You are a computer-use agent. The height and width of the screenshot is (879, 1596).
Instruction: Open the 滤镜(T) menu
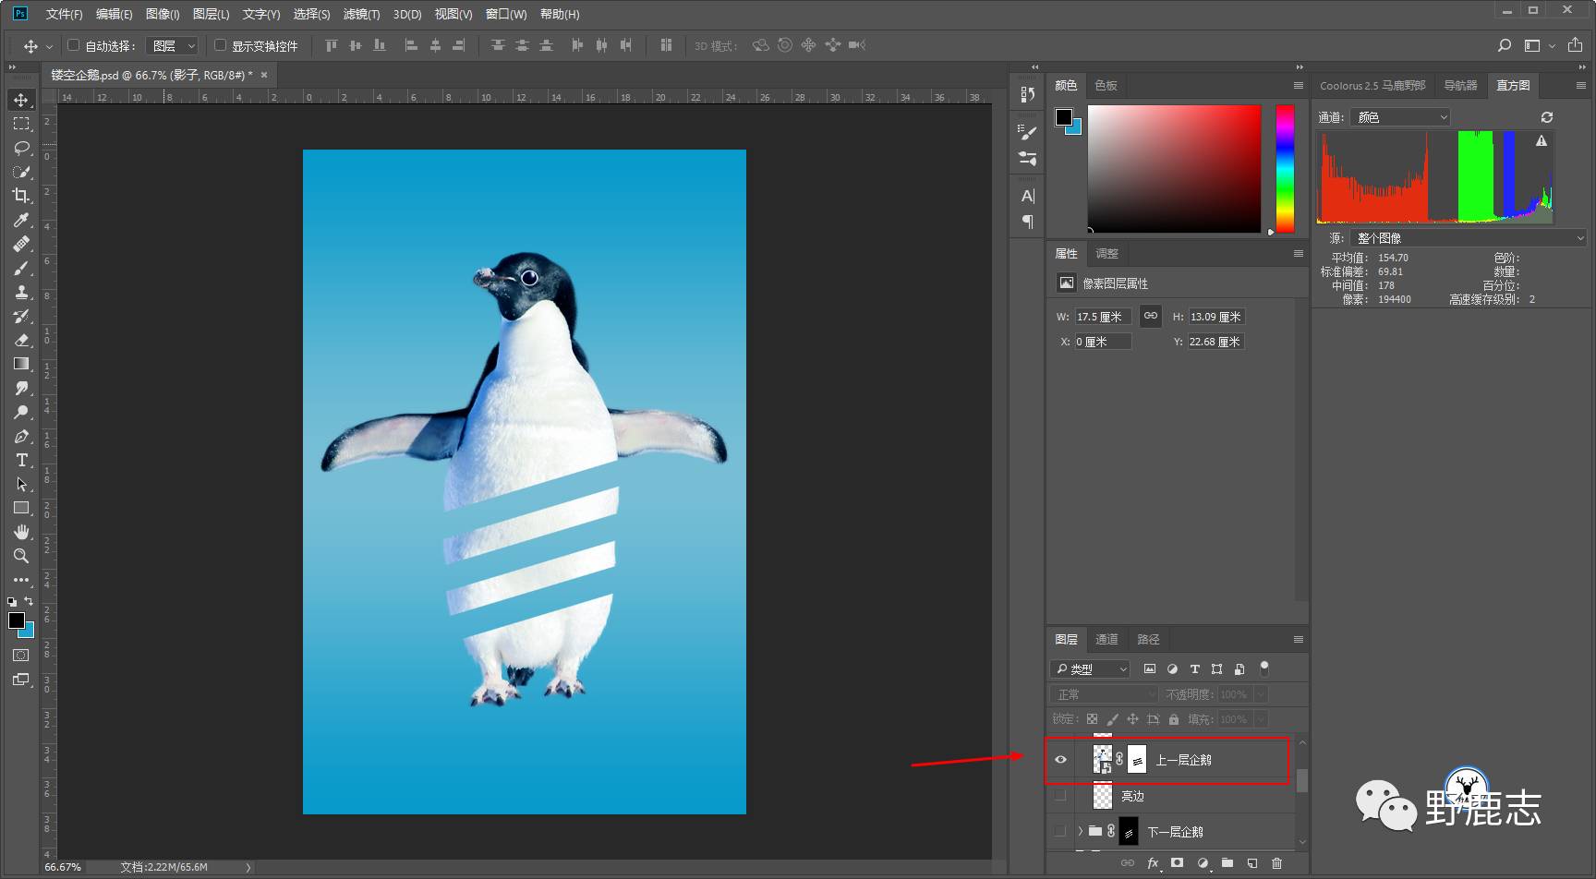361,14
